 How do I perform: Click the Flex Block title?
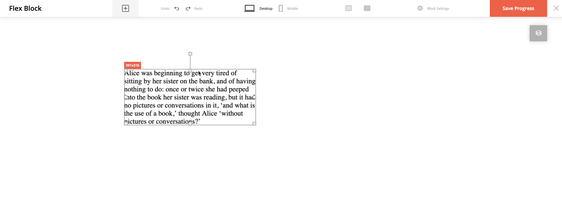click(25, 8)
